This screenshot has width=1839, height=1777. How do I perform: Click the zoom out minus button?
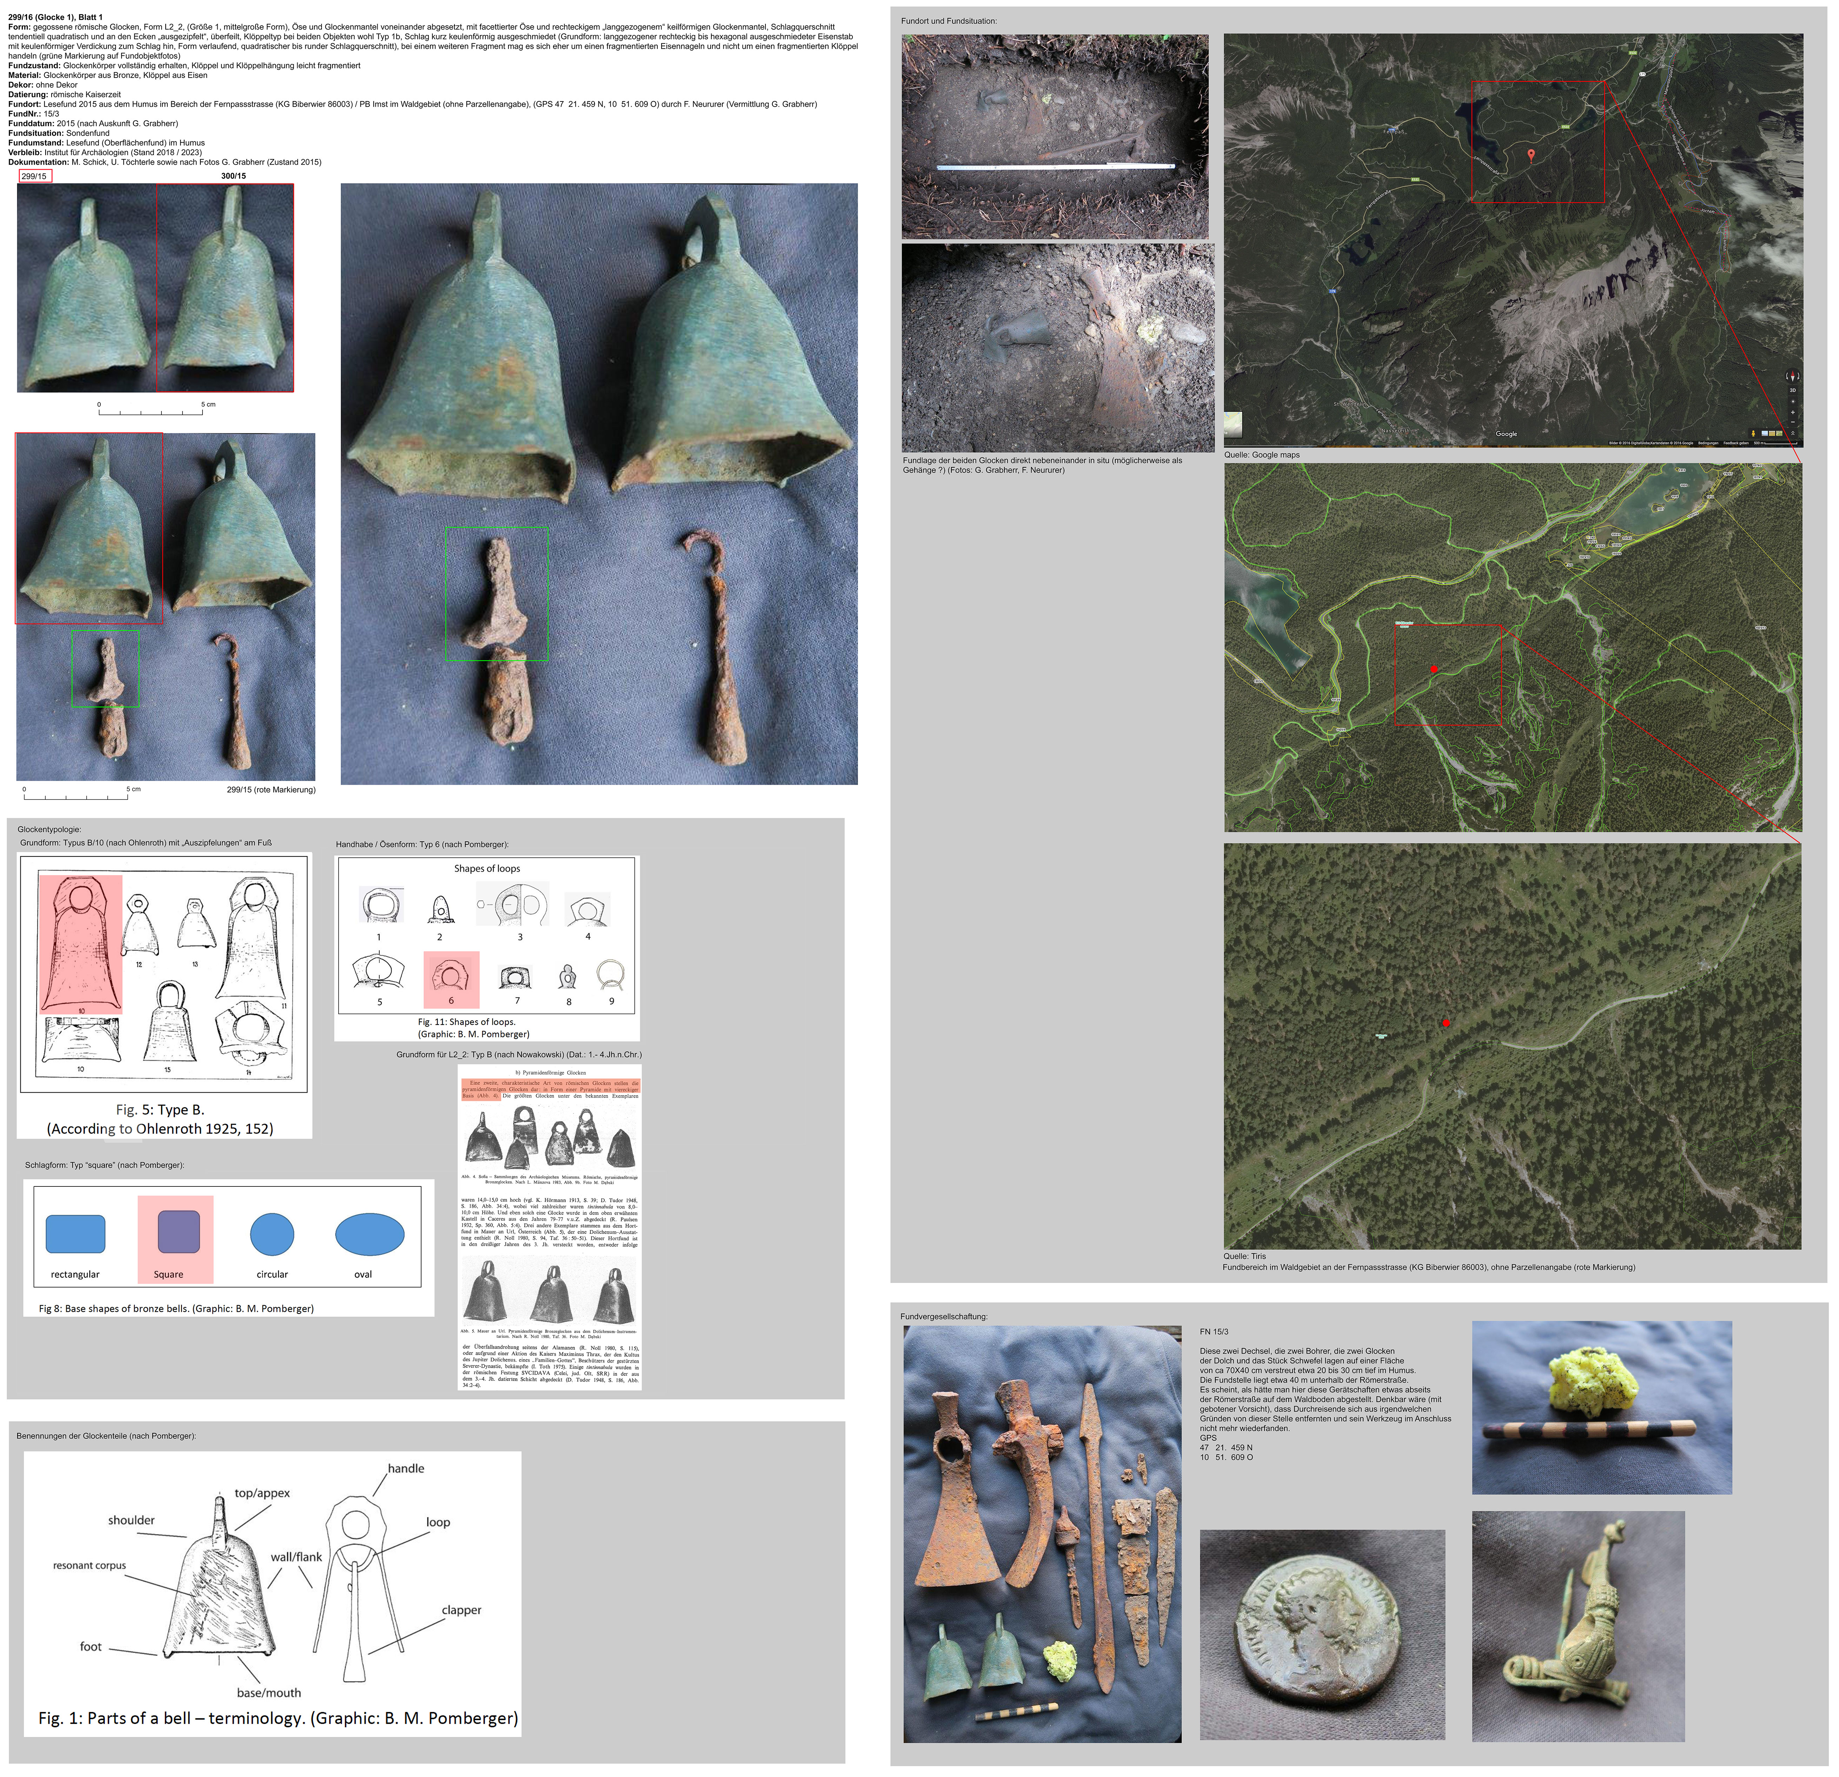tap(1793, 422)
